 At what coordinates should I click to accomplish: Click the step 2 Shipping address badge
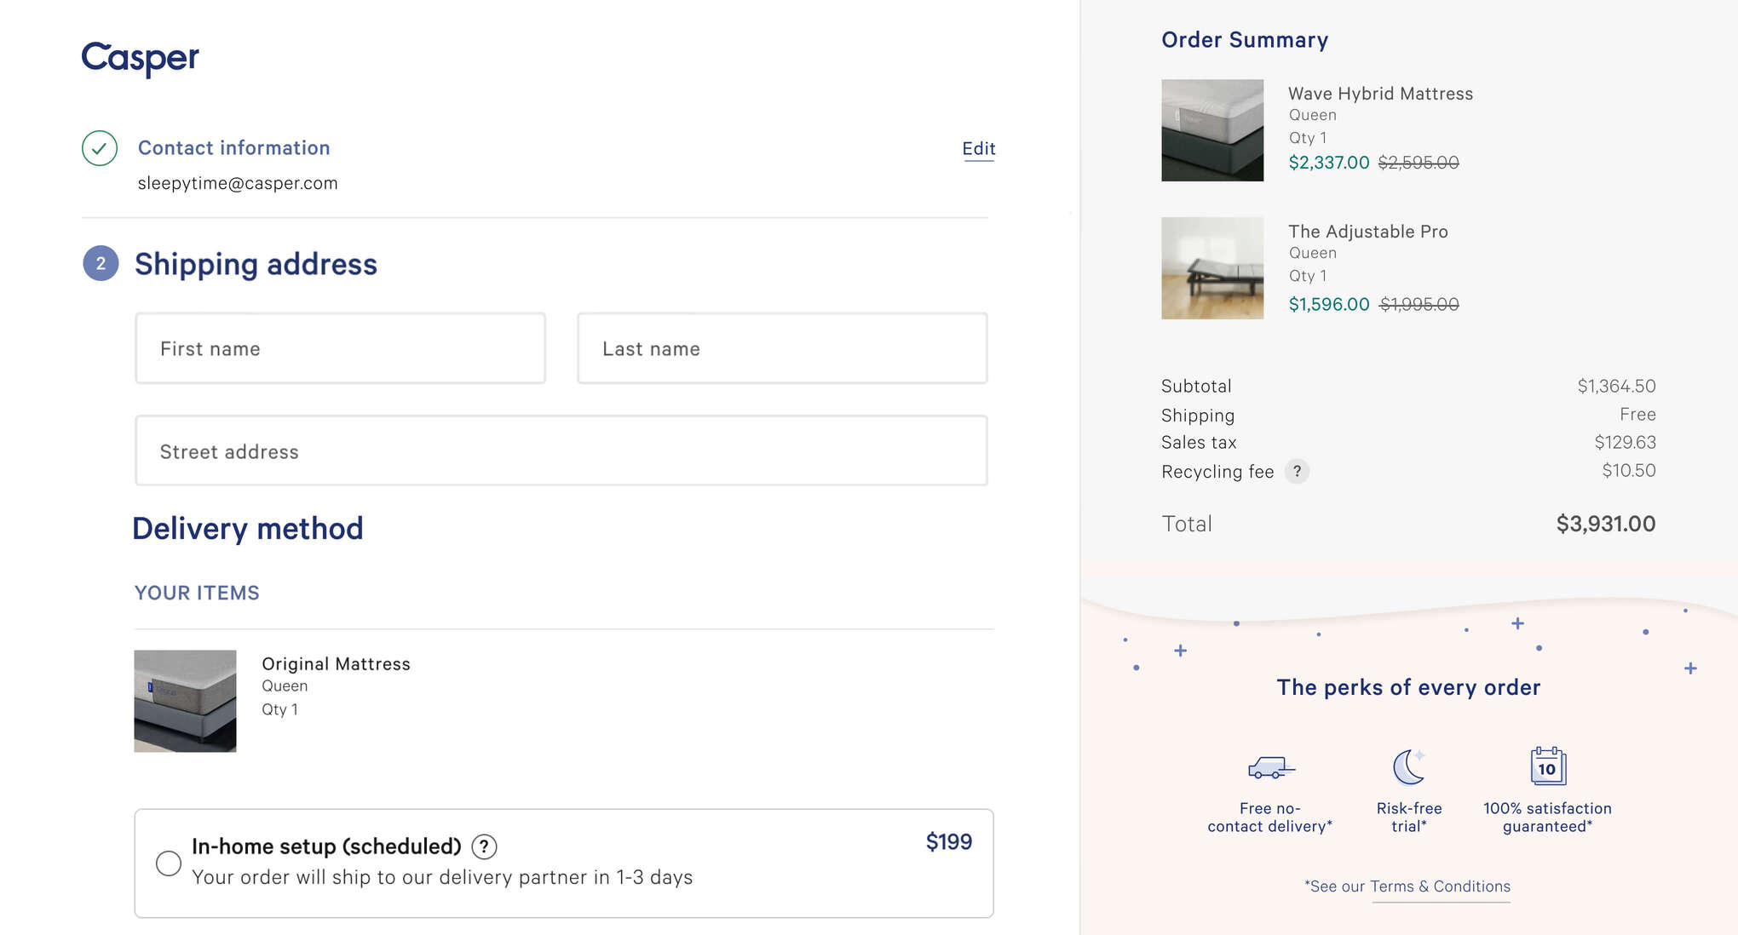click(x=101, y=264)
